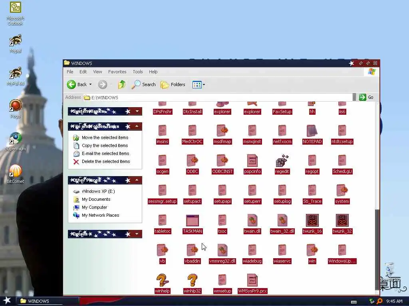The height and width of the screenshot is (306, 409).
Task: Select the TASKMAN program icon
Action: [x=192, y=220]
